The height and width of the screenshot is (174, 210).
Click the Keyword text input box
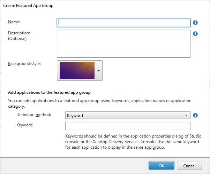point(128,126)
